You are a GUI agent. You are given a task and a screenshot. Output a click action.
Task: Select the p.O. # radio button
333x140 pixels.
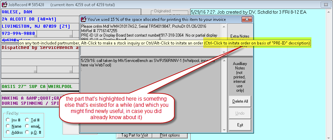pos(28,132)
